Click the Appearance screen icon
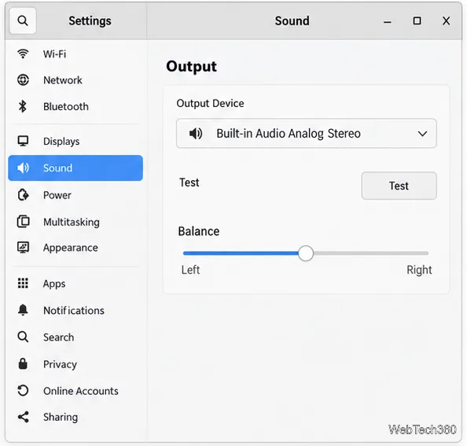467x446 pixels. point(23,247)
